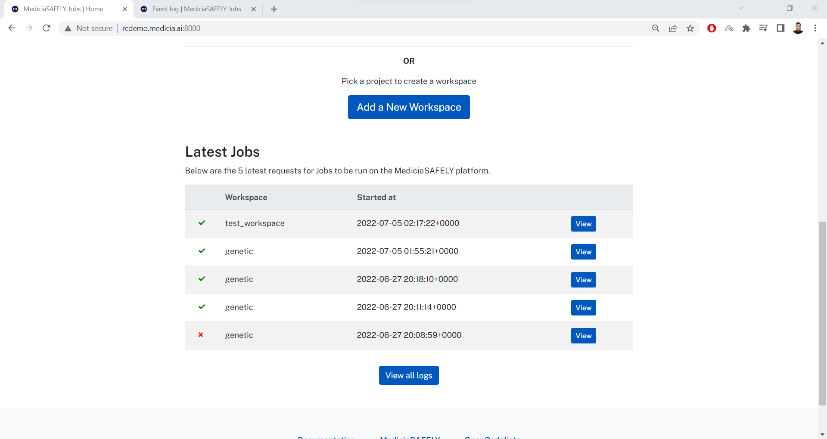The height and width of the screenshot is (439, 827).
Task: Close the Event log tab
Action: click(x=254, y=9)
